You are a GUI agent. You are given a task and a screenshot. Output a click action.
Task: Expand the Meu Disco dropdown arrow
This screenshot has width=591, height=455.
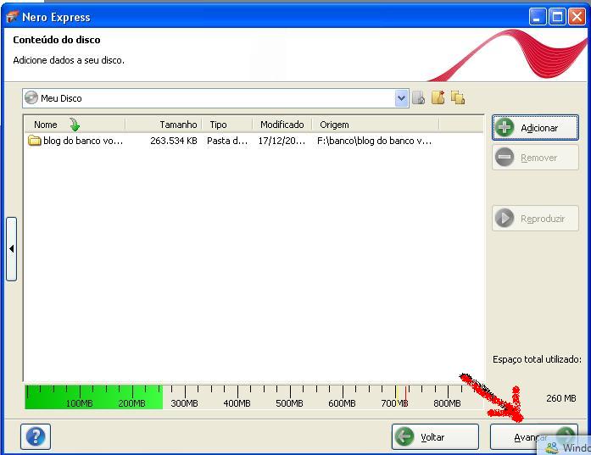coord(402,98)
